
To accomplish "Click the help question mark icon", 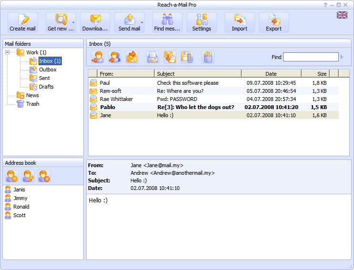I will (325, 5).
